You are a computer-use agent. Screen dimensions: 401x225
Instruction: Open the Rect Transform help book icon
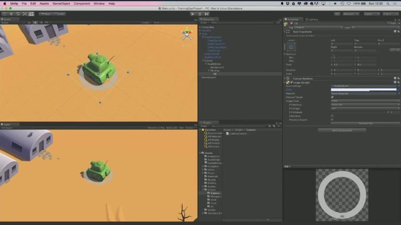(x=395, y=32)
